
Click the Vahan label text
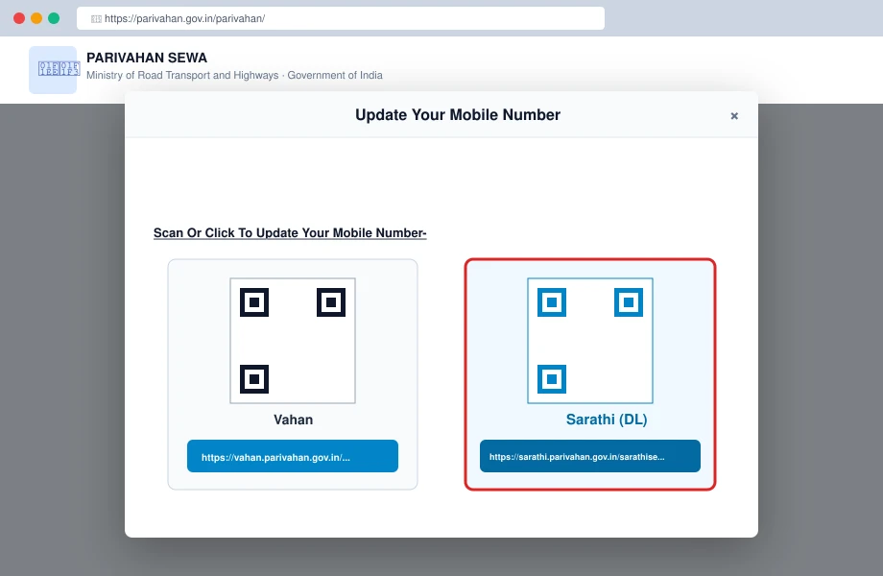pyautogui.click(x=294, y=420)
